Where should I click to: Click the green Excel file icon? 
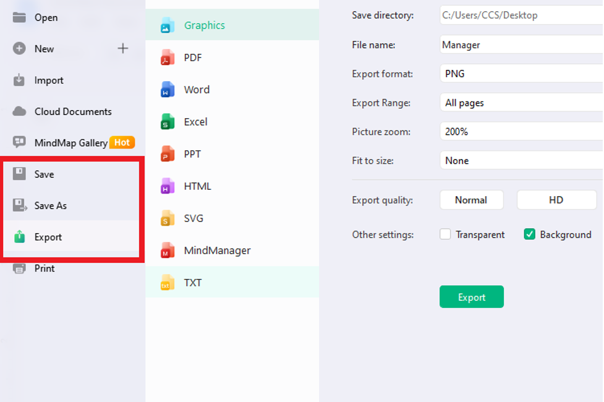[167, 121]
